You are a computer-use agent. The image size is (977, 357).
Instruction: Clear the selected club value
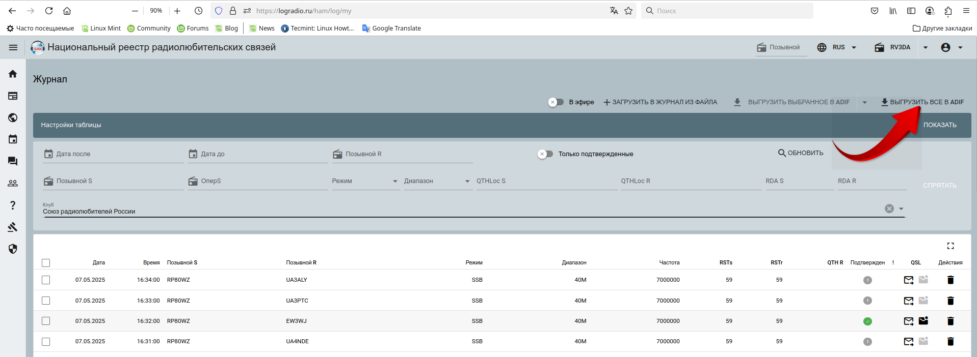889,209
